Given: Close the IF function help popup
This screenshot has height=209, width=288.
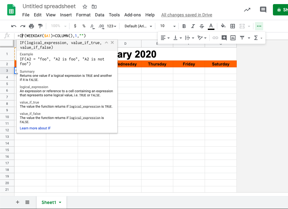Looking at the screenshot, I should (112, 42).
